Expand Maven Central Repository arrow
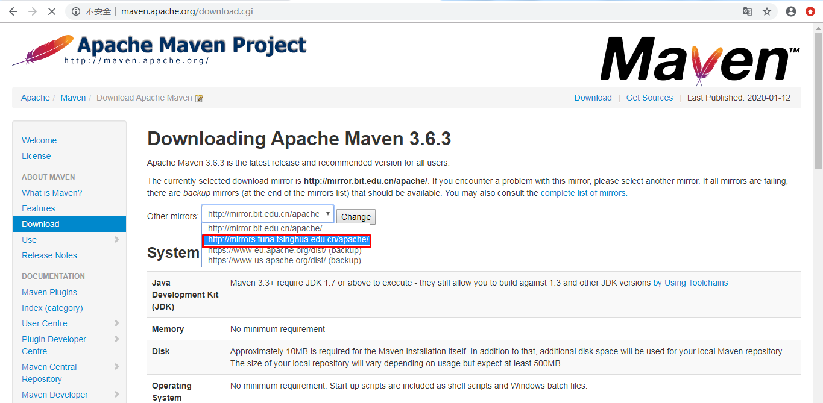This screenshot has height=403, width=823. pos(116,367)
